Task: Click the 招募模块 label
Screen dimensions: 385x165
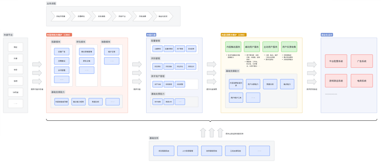Action: pyautogui.click(x=56, y=42)
